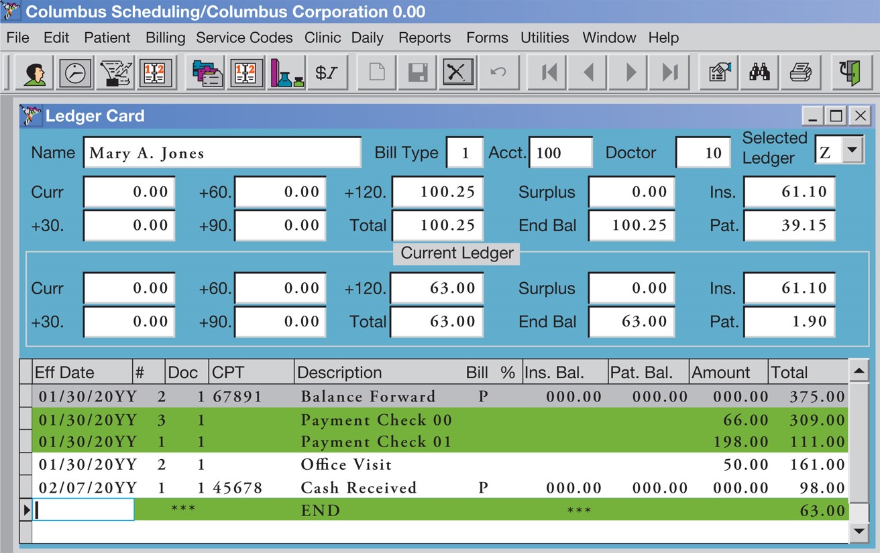Viewport: 880px width, 553px height.
Task: Open the File menu
Action: tap(18, 38)
